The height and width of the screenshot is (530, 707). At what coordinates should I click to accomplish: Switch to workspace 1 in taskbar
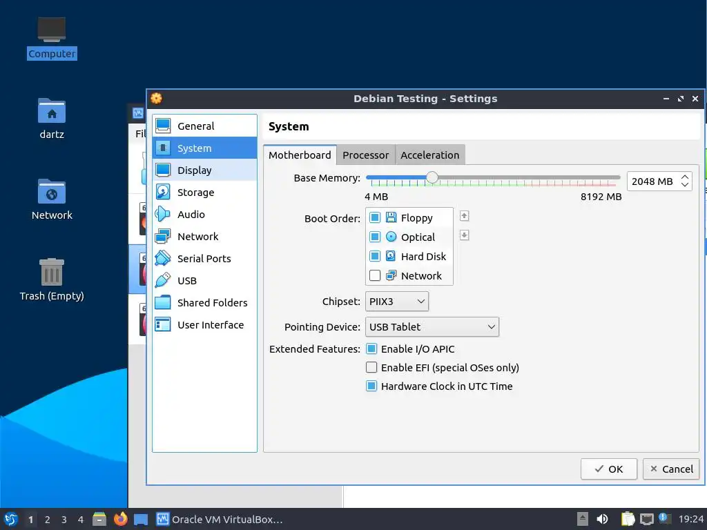pos(30,520)
